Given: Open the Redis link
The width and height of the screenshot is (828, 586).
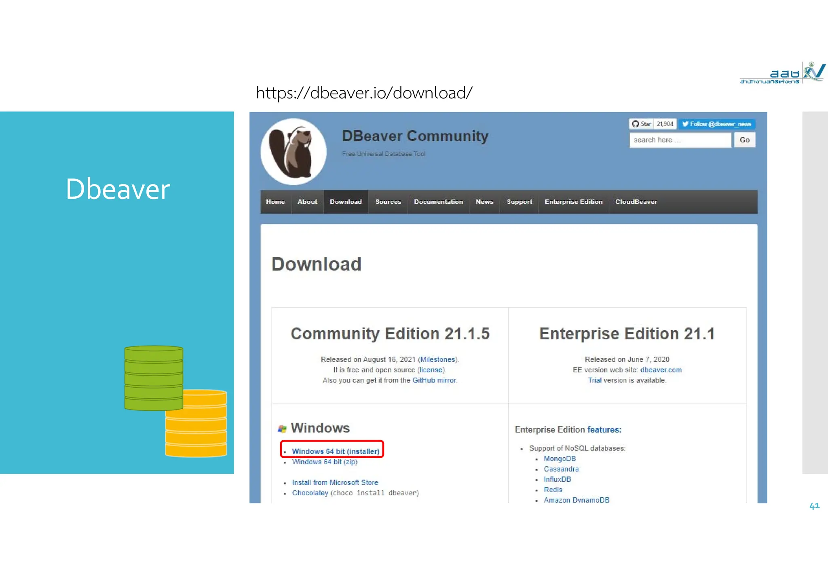Looking at the screenshot, I should [553, 490].
